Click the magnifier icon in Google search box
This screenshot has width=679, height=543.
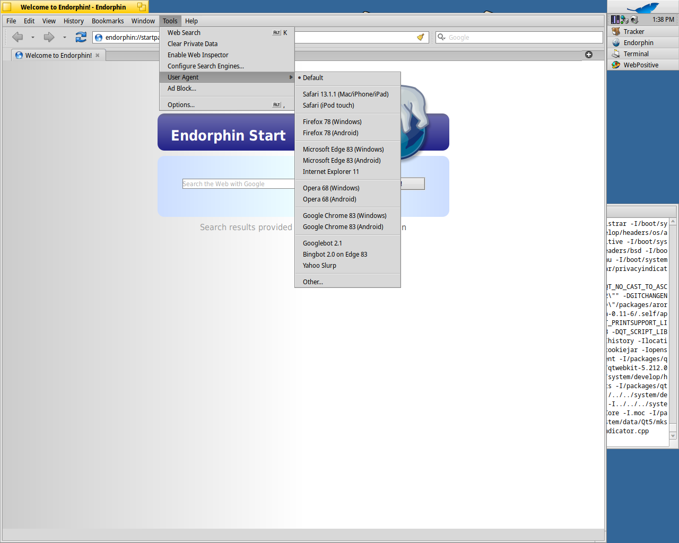pos(441,37)
